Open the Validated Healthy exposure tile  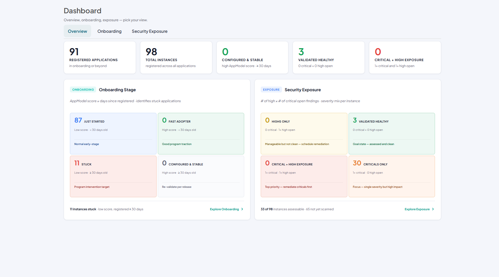click(x=392, y=133)
